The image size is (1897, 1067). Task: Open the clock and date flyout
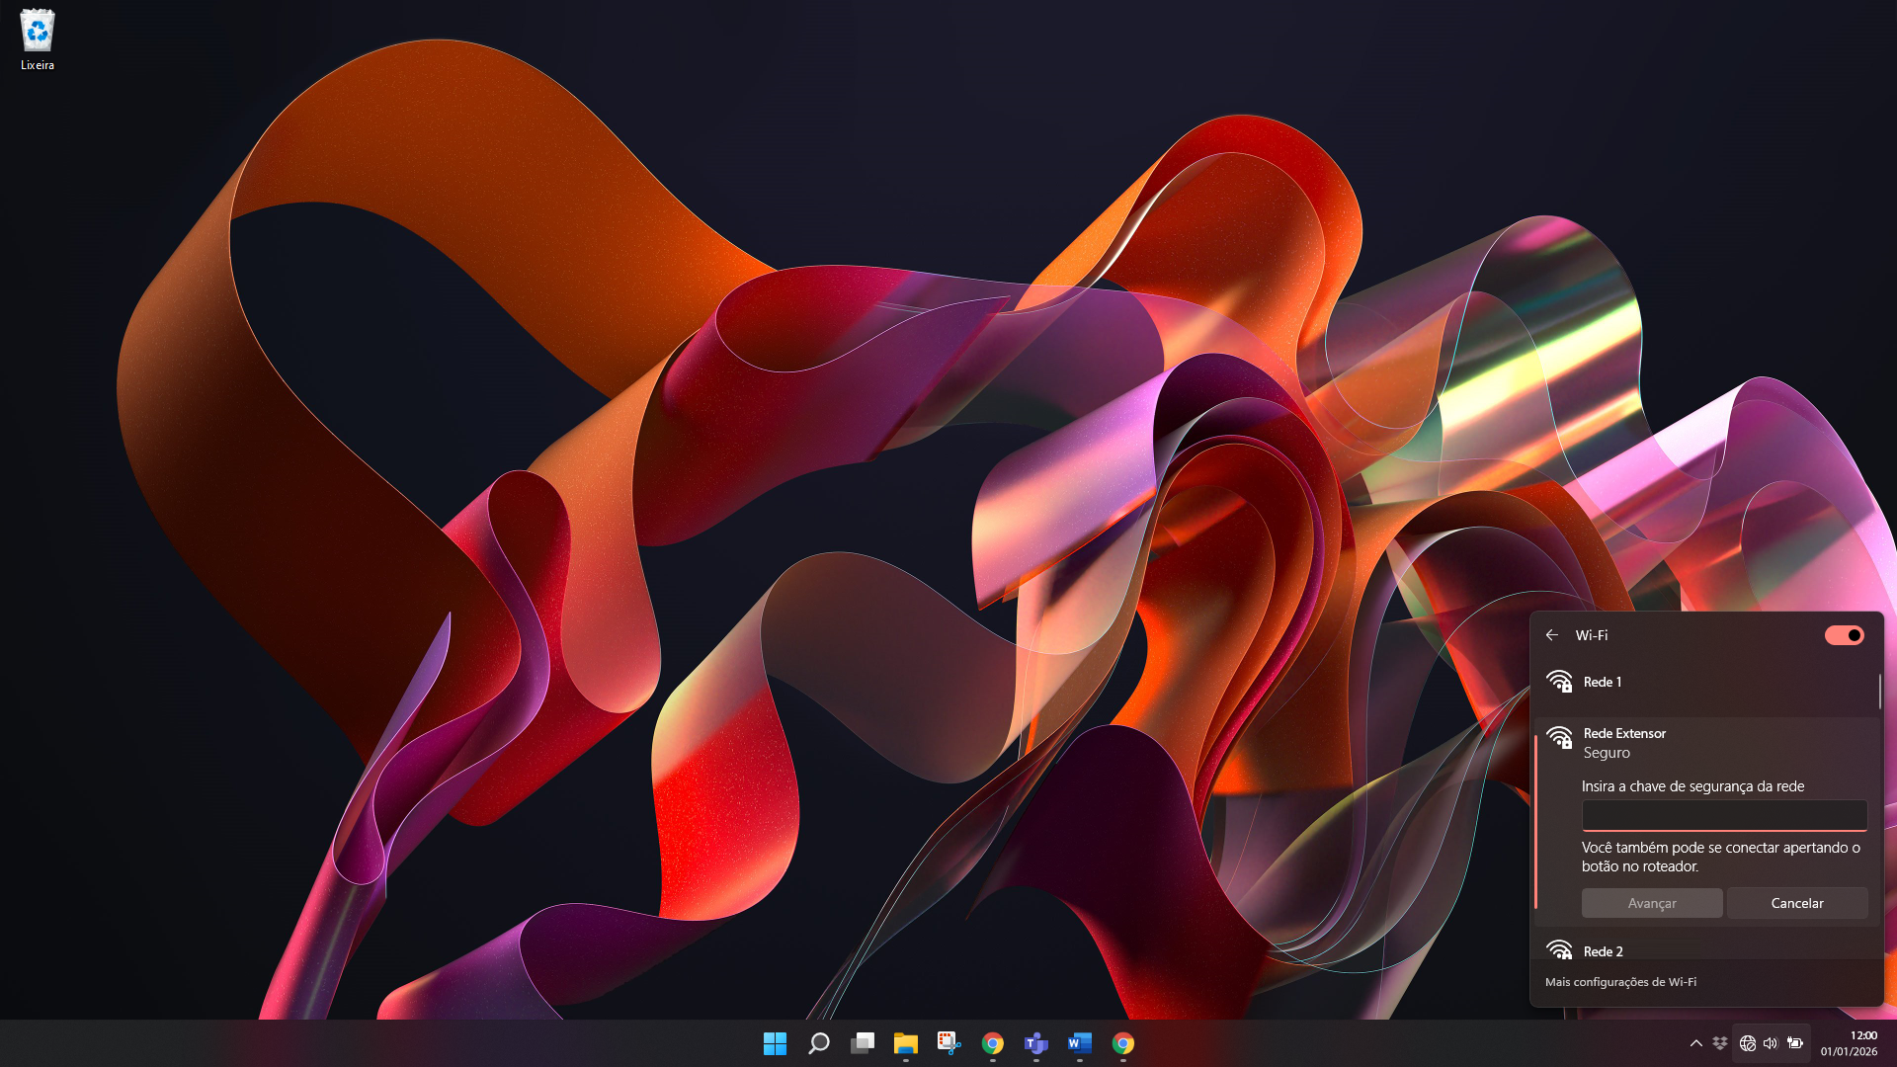coord(1850,1043)
